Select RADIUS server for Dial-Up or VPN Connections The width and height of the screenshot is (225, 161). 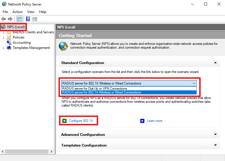pyautogui.click(x=129, y=89)
